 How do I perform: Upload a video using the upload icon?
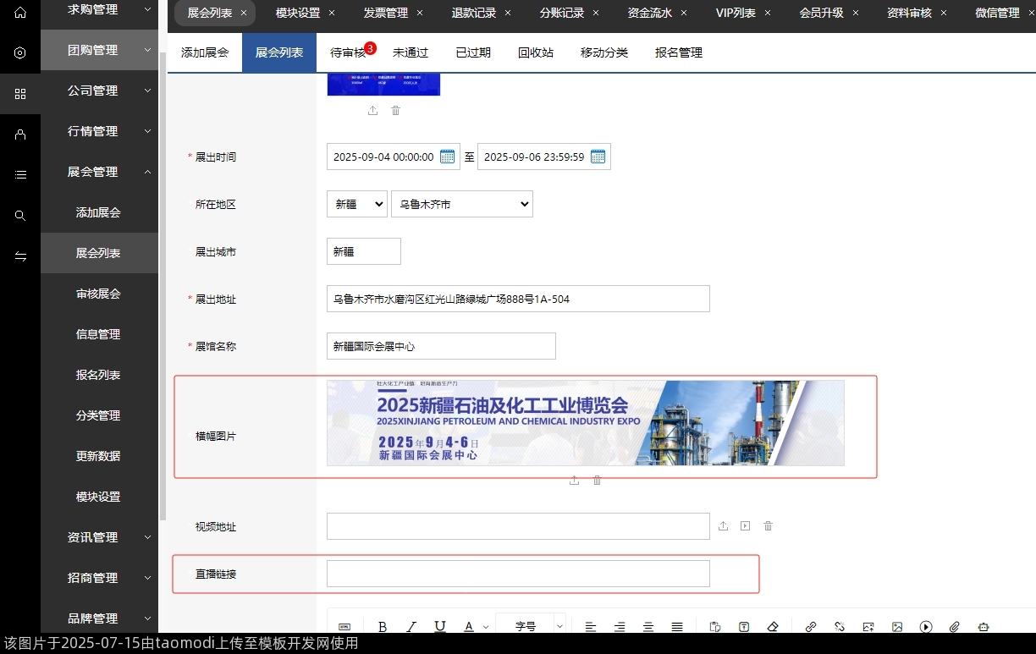(723, 526)
